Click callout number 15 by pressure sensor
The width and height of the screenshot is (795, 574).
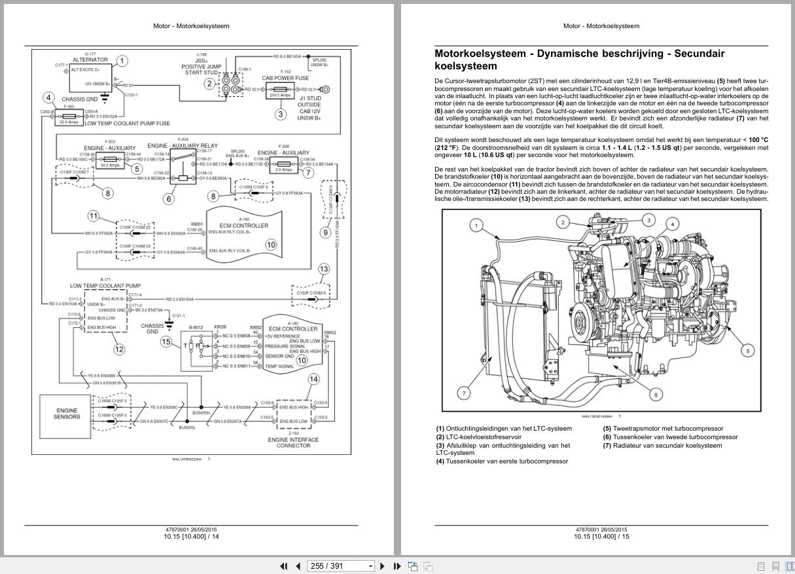pos(166,342)
